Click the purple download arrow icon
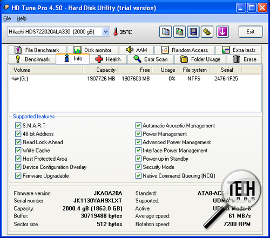Image resolution: width=270 pixels, height=238 pixels. (222, 32)
